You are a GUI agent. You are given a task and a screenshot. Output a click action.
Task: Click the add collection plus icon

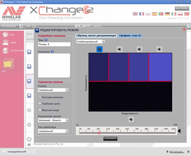coord(21,26)
